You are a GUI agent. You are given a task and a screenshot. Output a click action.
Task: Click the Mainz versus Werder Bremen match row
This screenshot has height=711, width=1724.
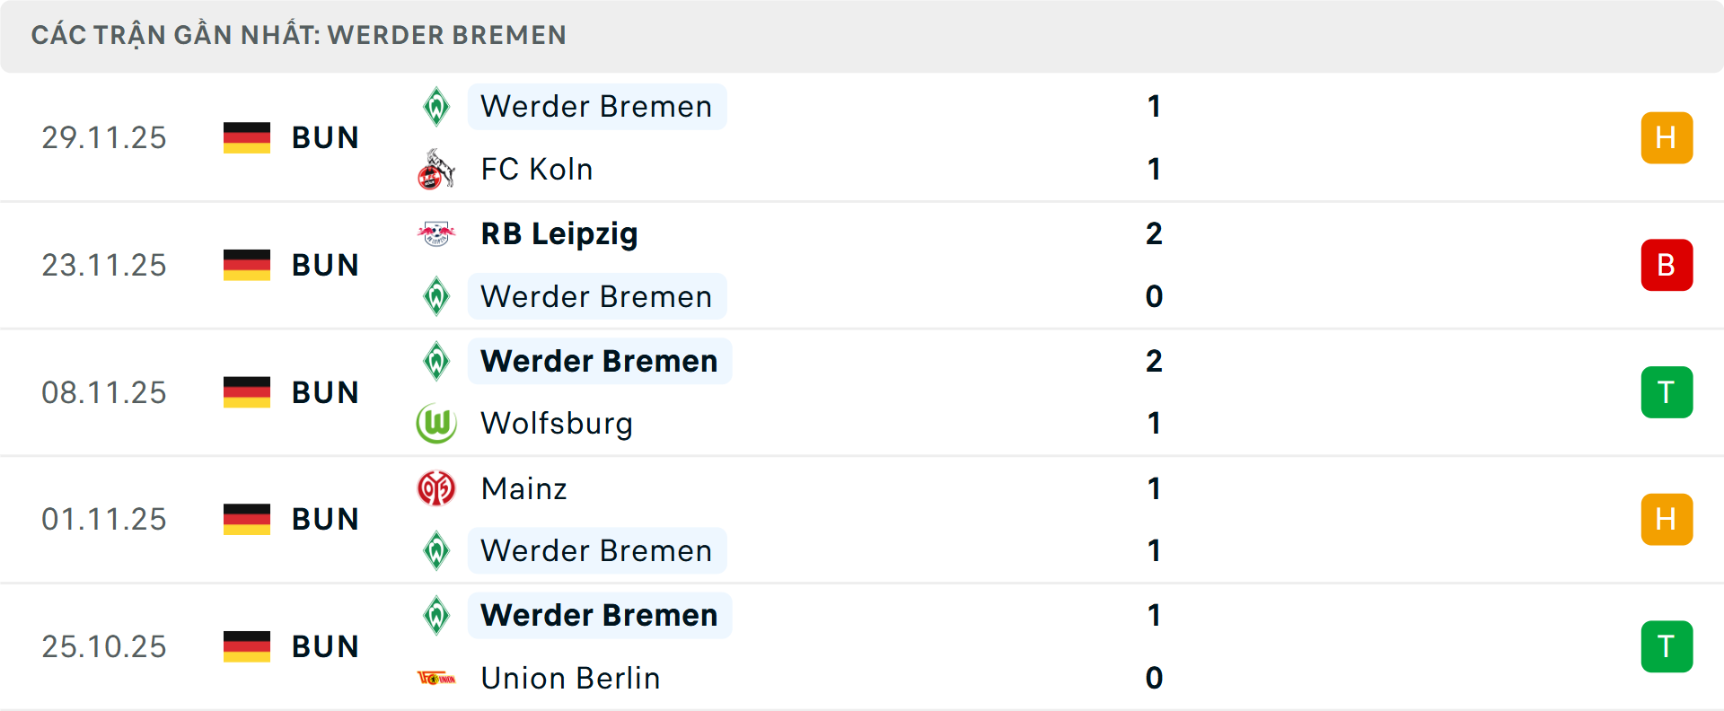tap(862, 519)
